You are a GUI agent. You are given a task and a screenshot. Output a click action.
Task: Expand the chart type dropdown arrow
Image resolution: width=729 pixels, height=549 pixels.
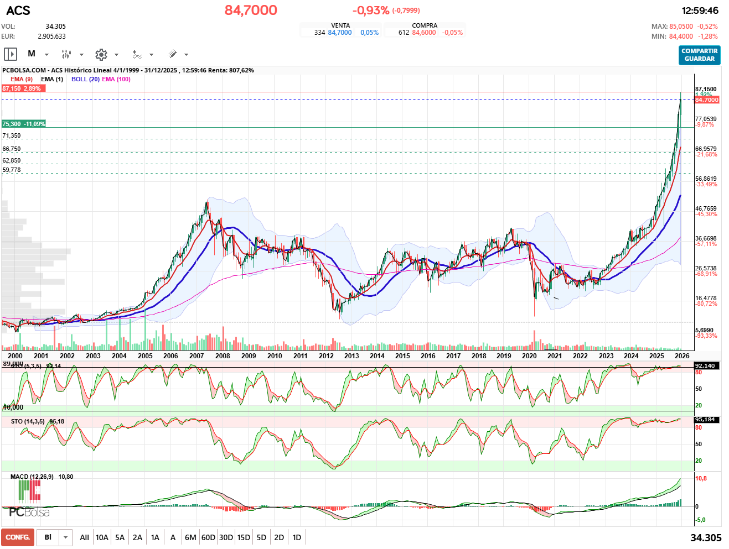coord(81,55)
